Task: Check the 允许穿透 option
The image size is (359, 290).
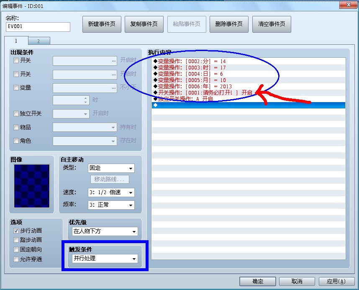Action: pyautogui.click(x=16, y=259)
